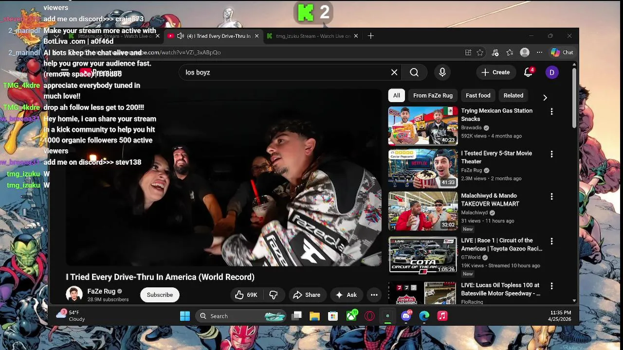Viewport: 623px width, 350px height.
Task: Open the Ask AI button below the video
Action: pos(346,295)
